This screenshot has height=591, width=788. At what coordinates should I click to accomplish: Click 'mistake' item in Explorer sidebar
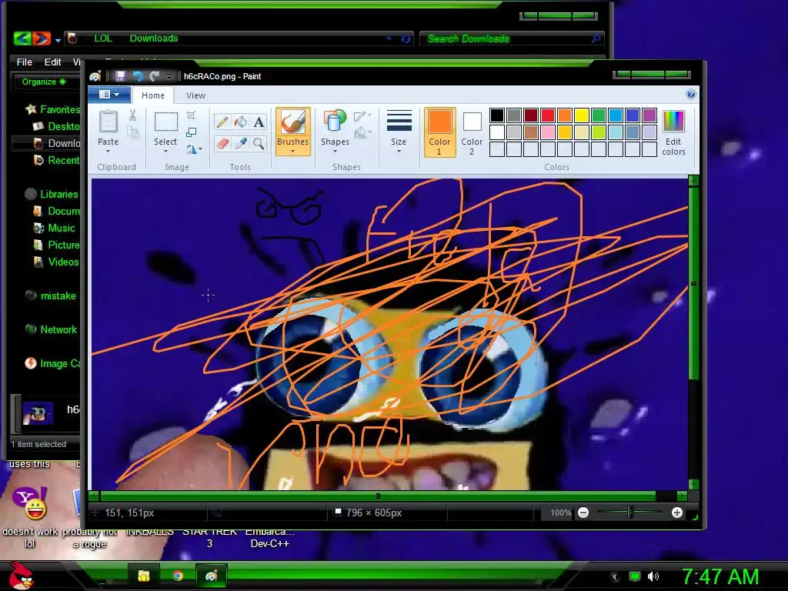click(51, 296)
